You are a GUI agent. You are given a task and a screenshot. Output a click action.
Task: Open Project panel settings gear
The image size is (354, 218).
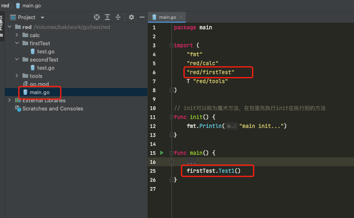pyautogui.click(x=131, y=18)
